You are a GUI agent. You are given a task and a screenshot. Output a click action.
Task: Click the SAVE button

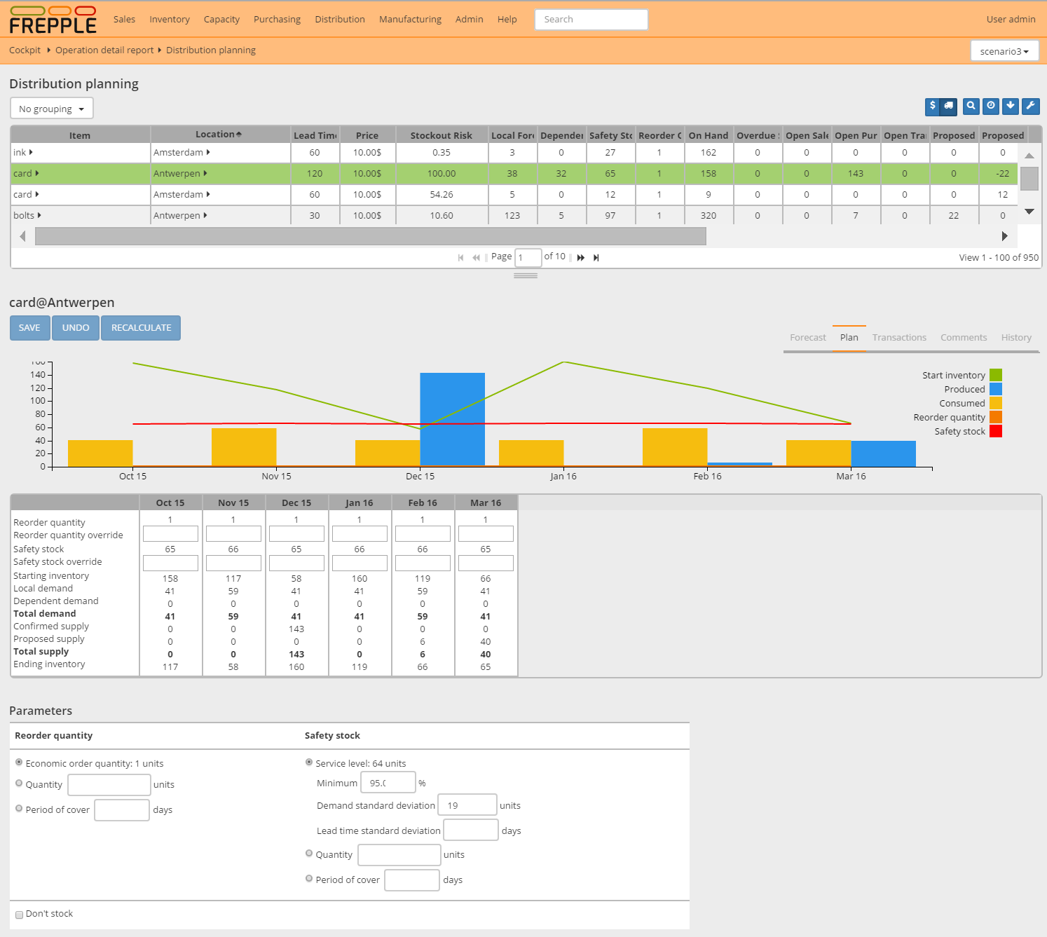(29, 328)
